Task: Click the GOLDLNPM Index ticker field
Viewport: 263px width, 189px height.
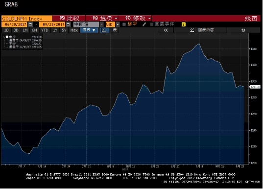Action: [x=27, y=19]
